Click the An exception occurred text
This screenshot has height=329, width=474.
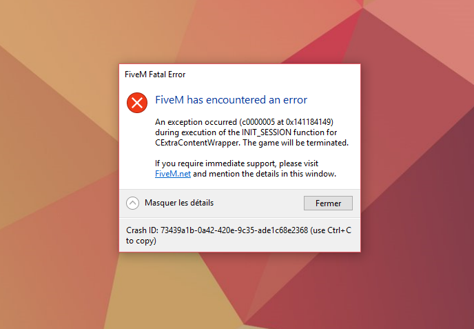pos(196,122)
